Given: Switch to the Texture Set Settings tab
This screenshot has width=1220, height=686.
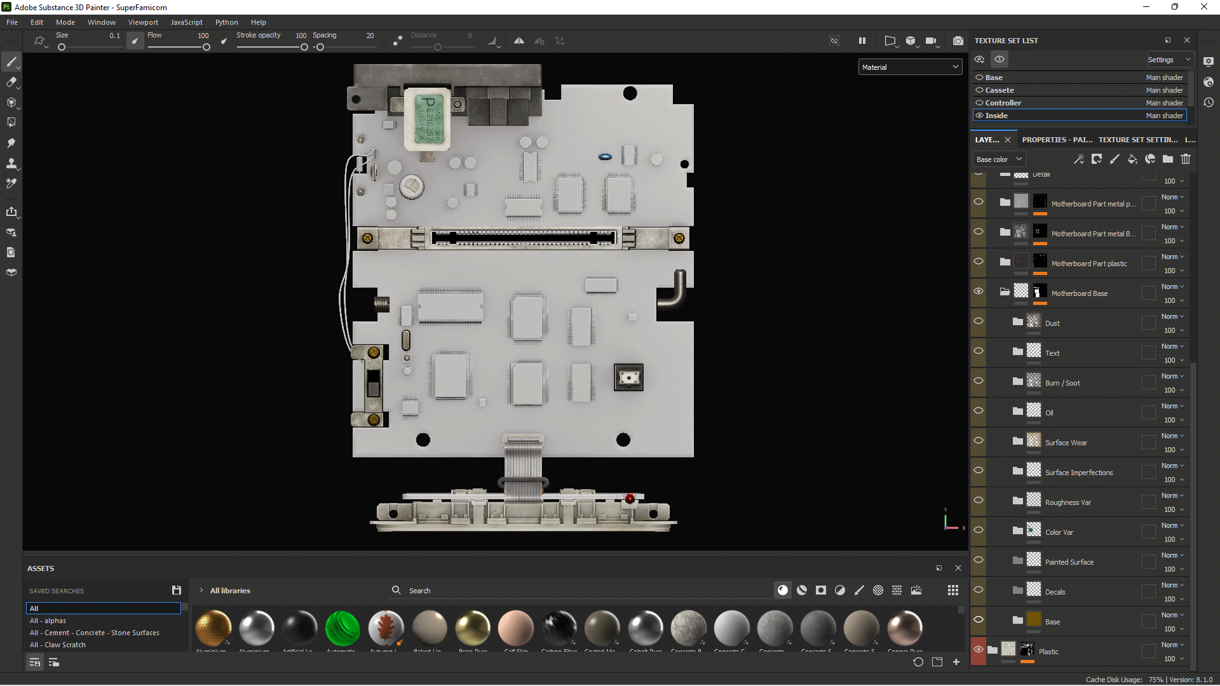Looking at the screenshot, I should click(1138, 139).
